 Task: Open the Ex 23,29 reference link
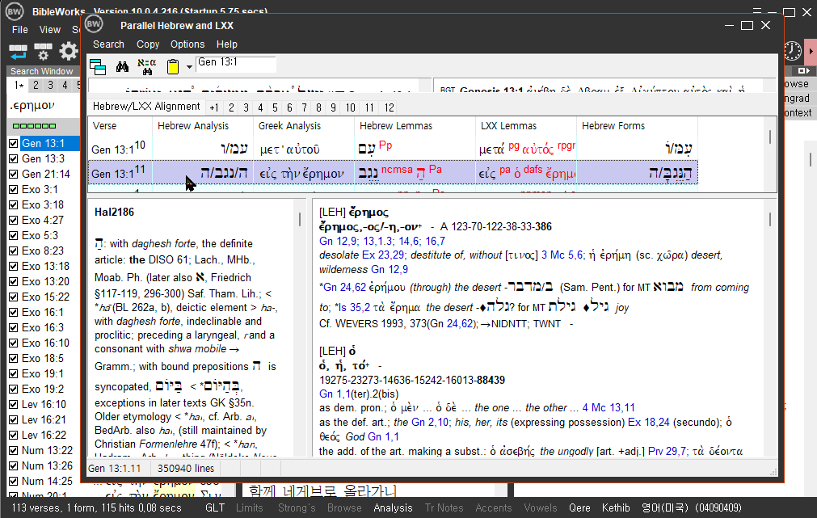pos(383,255)
